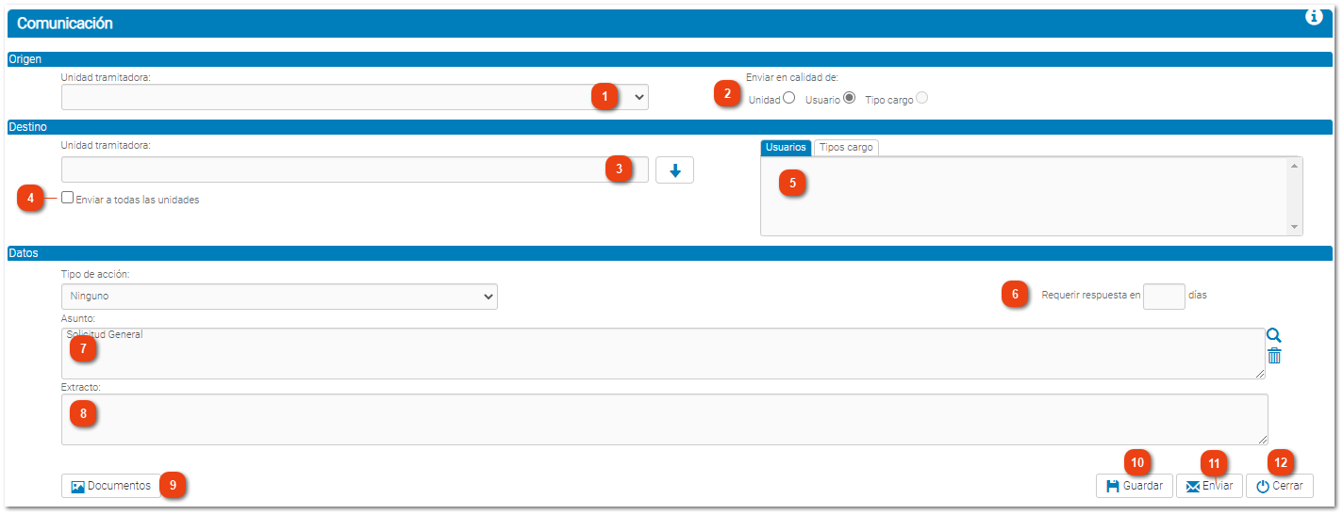Click the Guardar button
This screenshot has height=515, width=1343.
coord(1135,486)
